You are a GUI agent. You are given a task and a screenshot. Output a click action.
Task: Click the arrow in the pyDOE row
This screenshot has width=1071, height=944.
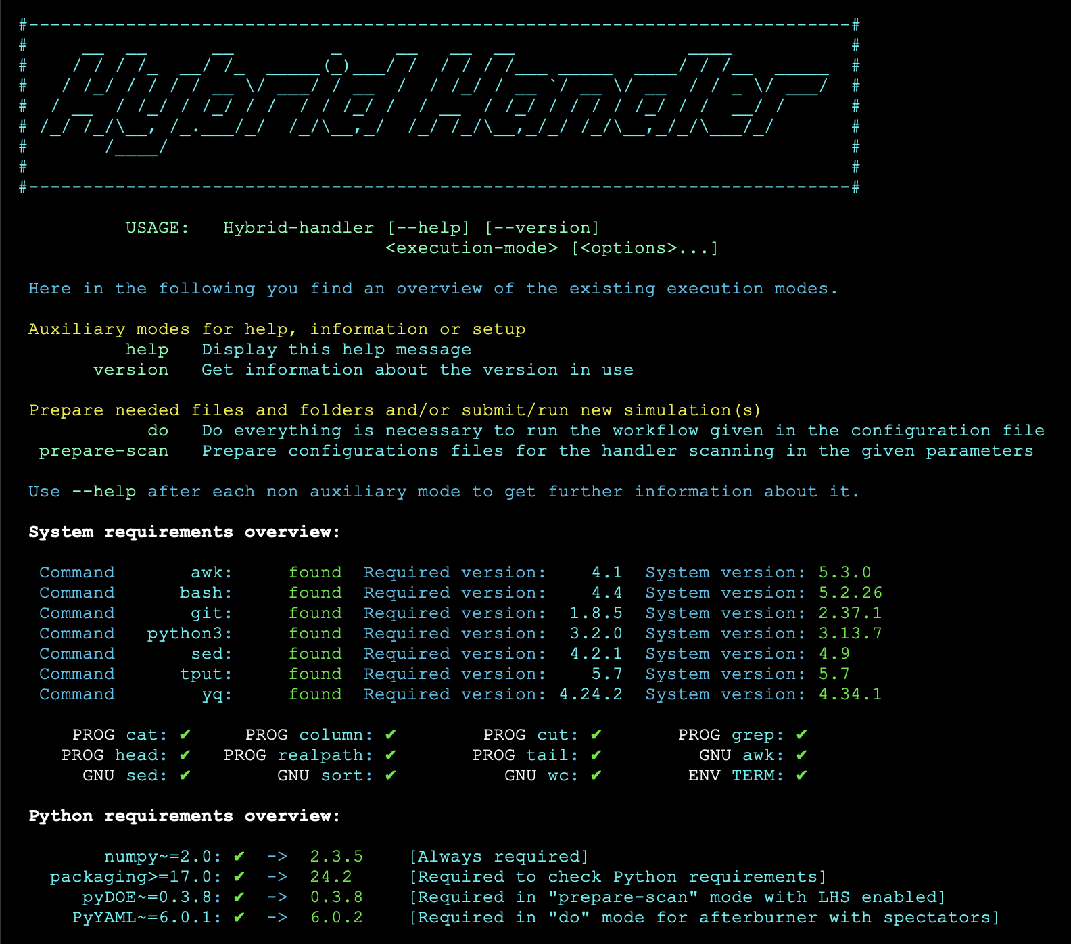(x=277, y=897)
